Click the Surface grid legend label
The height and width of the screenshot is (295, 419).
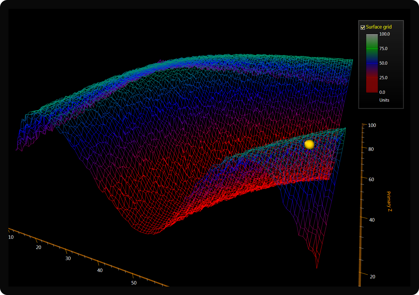379,27
